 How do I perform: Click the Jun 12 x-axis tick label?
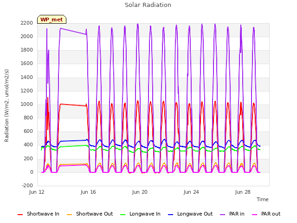click(37, 192)
